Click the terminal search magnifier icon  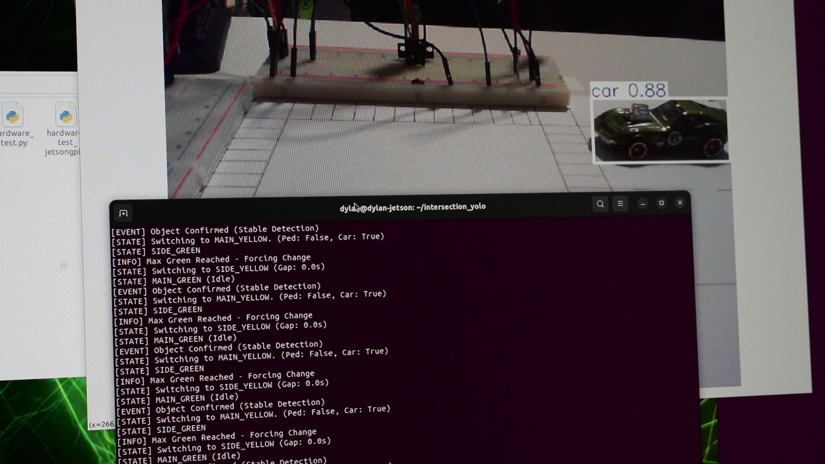click(599, 204)
